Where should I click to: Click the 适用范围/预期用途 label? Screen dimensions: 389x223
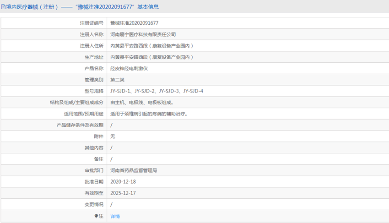tap(84, 114)
